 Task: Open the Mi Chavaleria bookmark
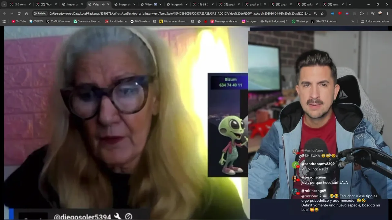click(140, 21)
